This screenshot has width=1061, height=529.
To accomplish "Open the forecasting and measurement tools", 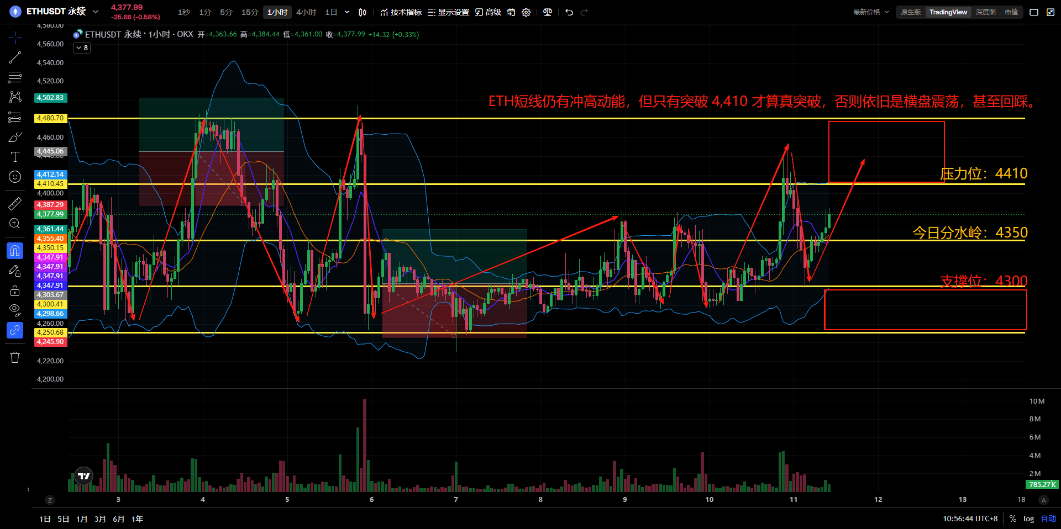I will coord(15,117).
